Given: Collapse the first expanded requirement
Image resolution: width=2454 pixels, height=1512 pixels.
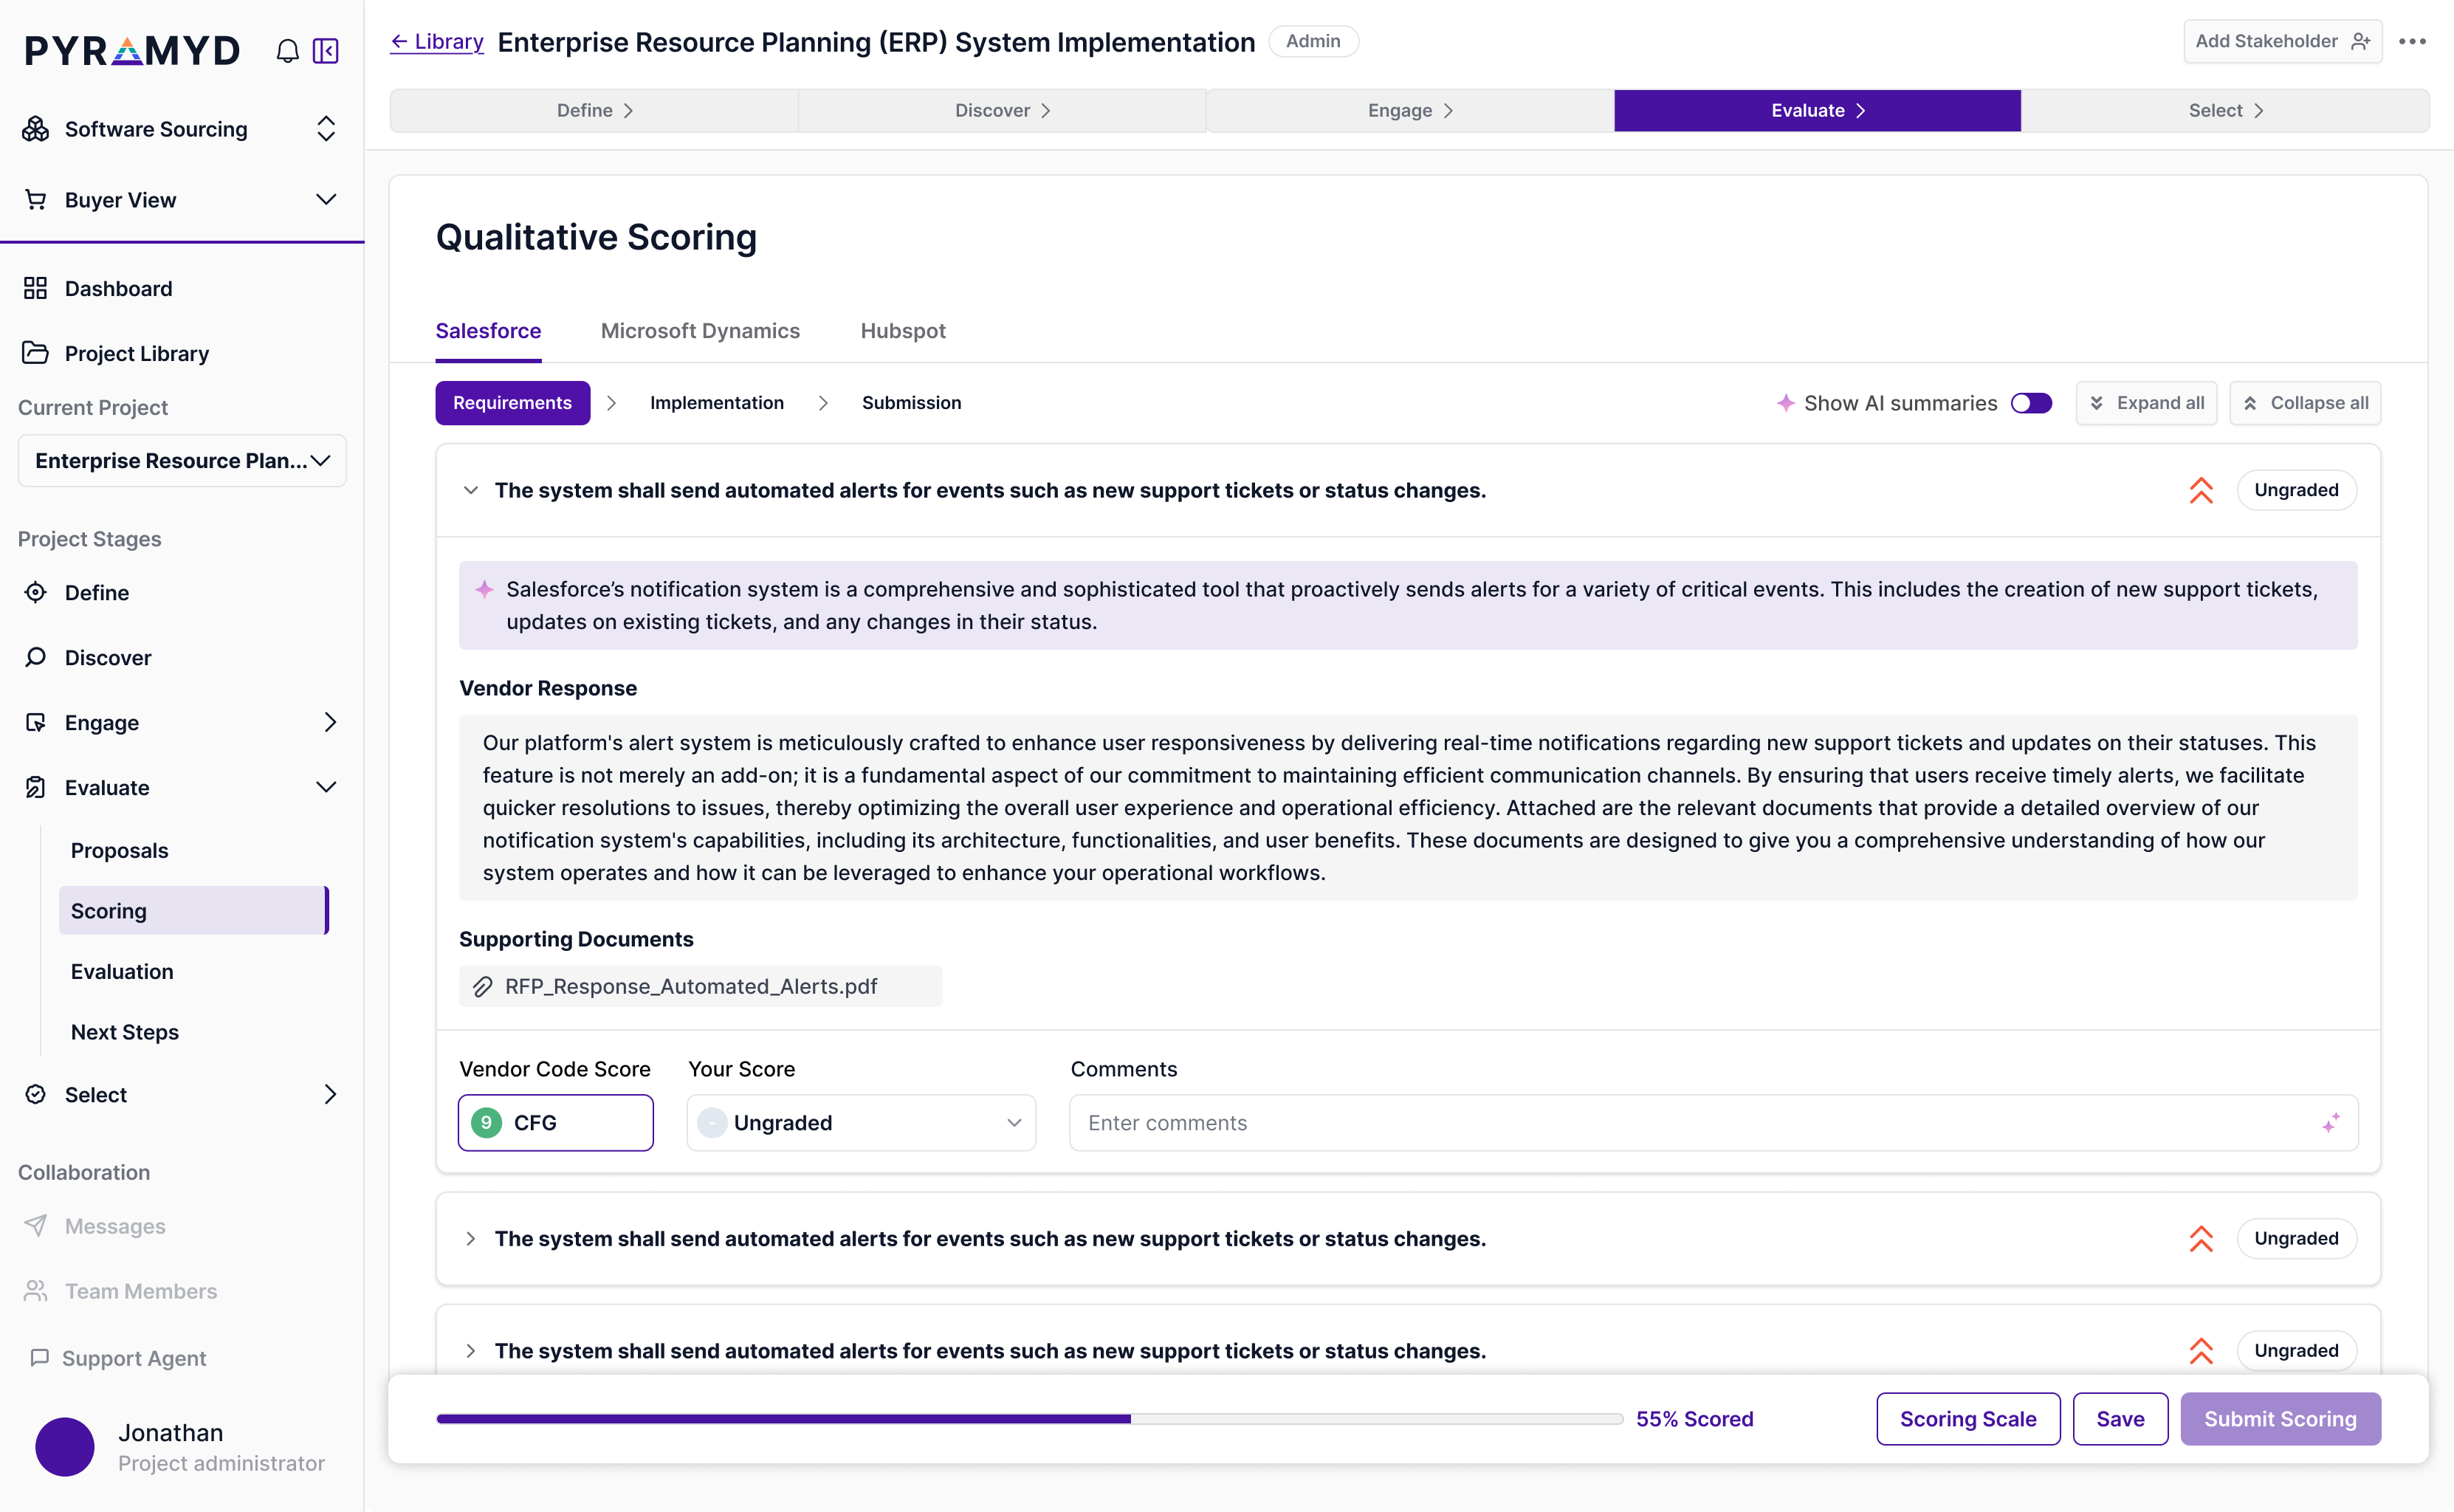Looking at the screenshot, I should coord(470,490).
